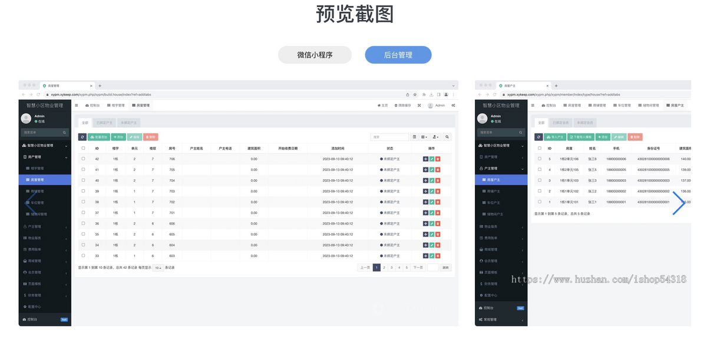
Task: Click red trash icon in row 36
Action: point(438,223)
